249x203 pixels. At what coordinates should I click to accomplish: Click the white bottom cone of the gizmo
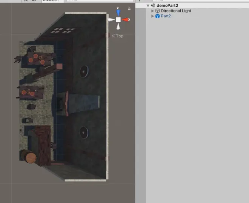pyautogui.click(x=118, y=26)
